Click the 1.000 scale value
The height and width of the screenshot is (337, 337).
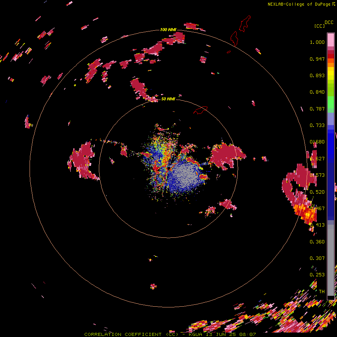[x=317, y=42]
